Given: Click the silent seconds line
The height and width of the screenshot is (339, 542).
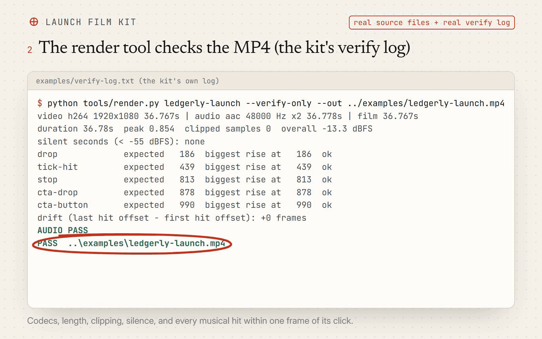Looking at the screenshot, I should coord(121,141).
